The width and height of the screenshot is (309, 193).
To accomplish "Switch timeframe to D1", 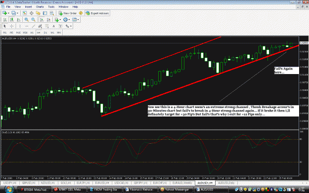I will pyautogui.click(x=45, y=33).
